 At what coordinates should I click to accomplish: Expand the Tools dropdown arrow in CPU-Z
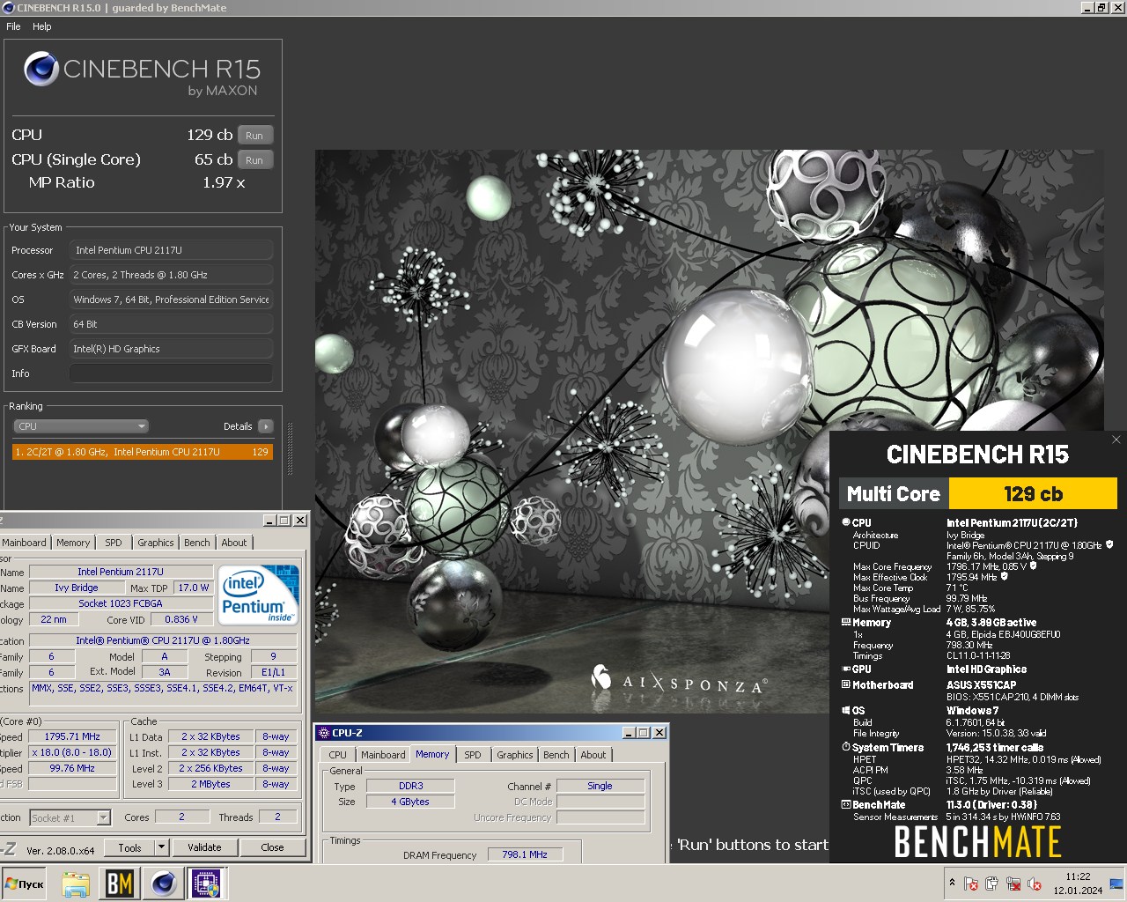coord(161,847)
